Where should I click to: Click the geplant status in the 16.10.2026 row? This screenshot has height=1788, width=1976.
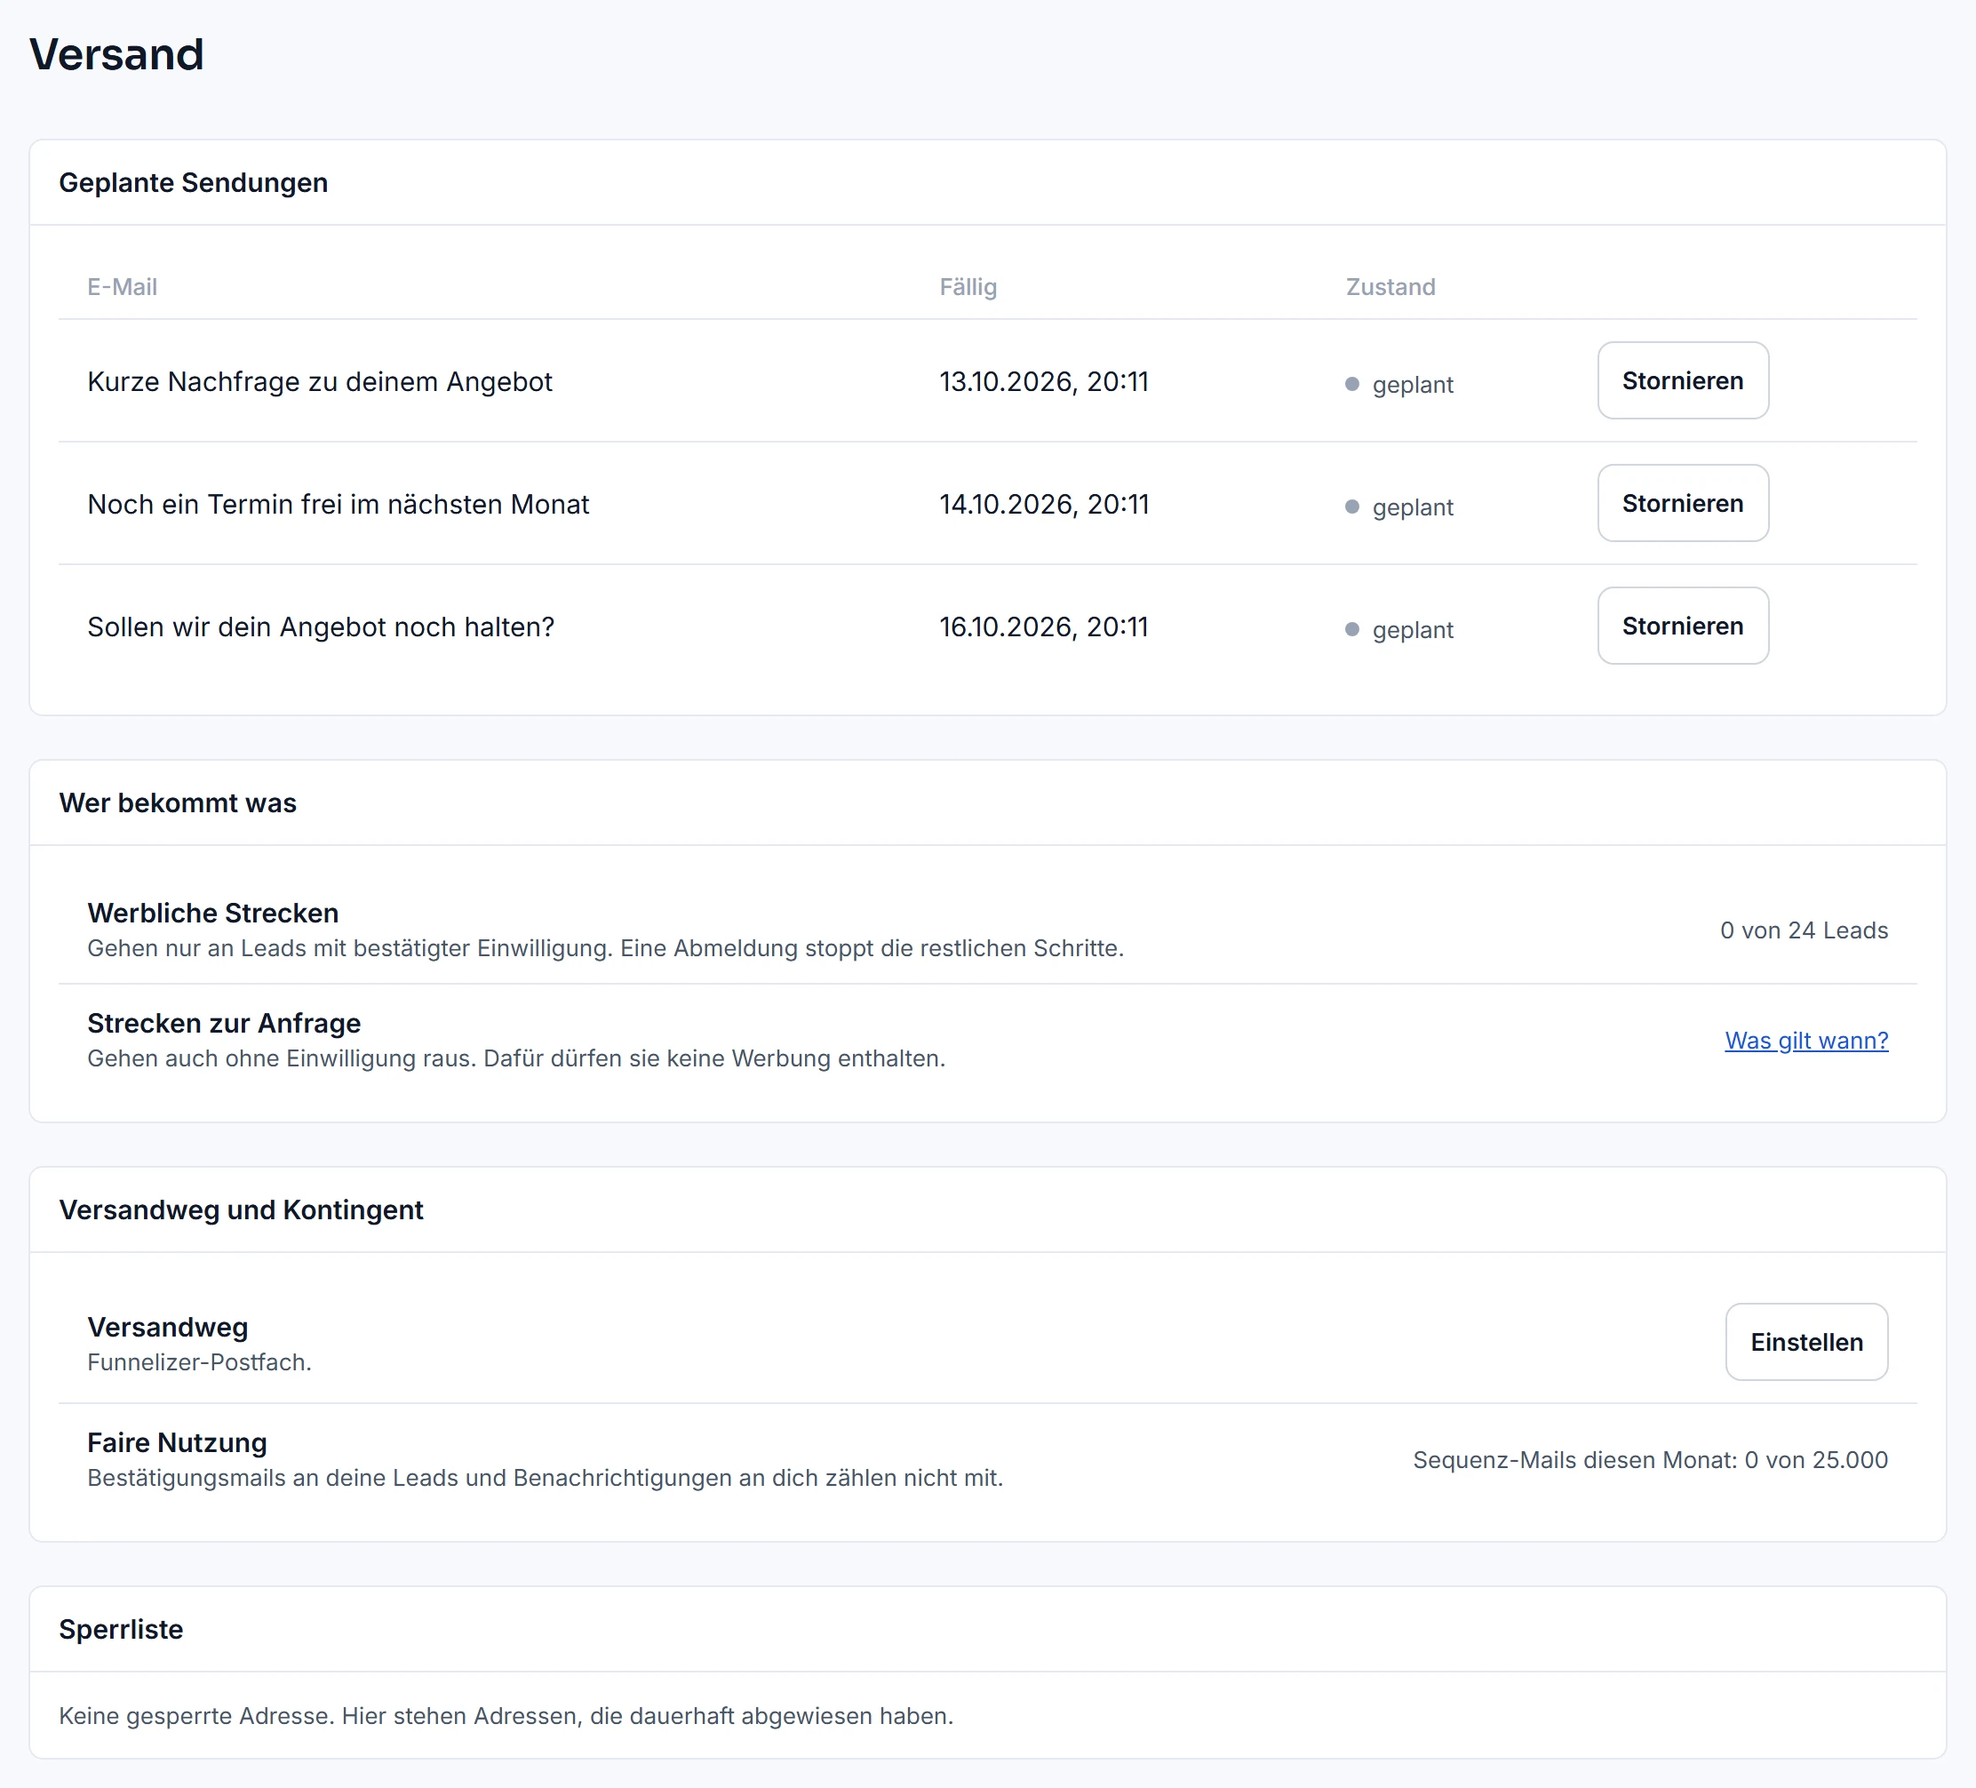tap(1398, 629)
